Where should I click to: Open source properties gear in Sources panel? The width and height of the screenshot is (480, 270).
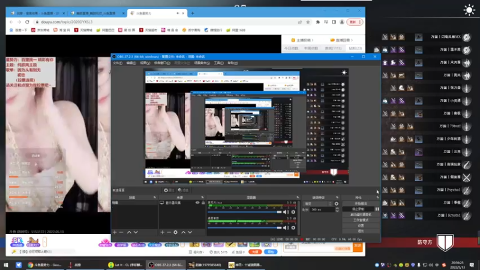coord(175,232)
